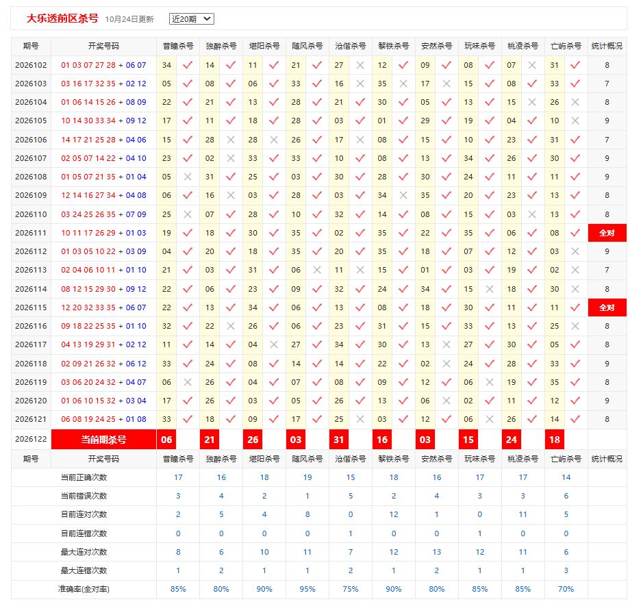Click the red 31 current kill number cell
Screen dimensions: 630x604
coord(339,440)
